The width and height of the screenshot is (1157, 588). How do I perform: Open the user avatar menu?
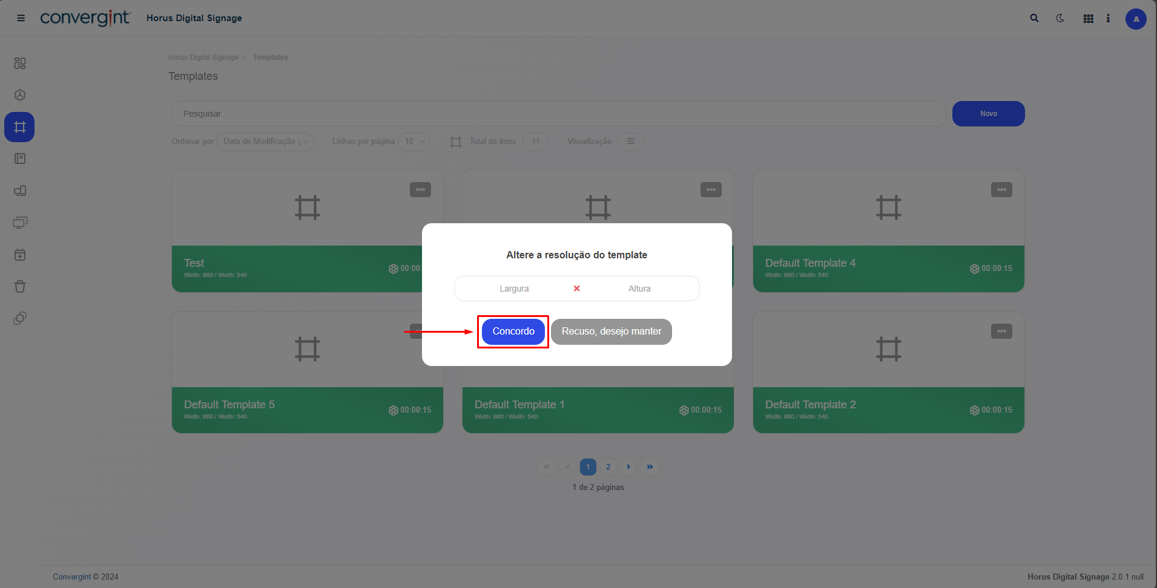click(x=1136, y=19)
